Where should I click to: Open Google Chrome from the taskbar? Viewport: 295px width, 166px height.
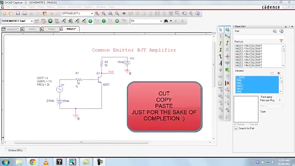(32, 162)
